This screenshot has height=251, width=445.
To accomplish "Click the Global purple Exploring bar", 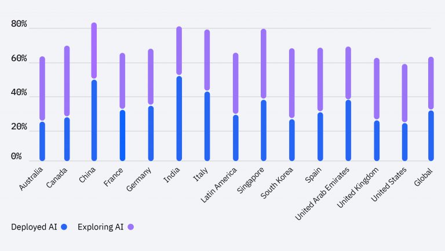I will point(431,83).
